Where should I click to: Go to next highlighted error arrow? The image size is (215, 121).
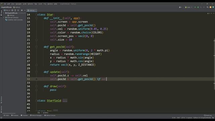click(214, 13)
